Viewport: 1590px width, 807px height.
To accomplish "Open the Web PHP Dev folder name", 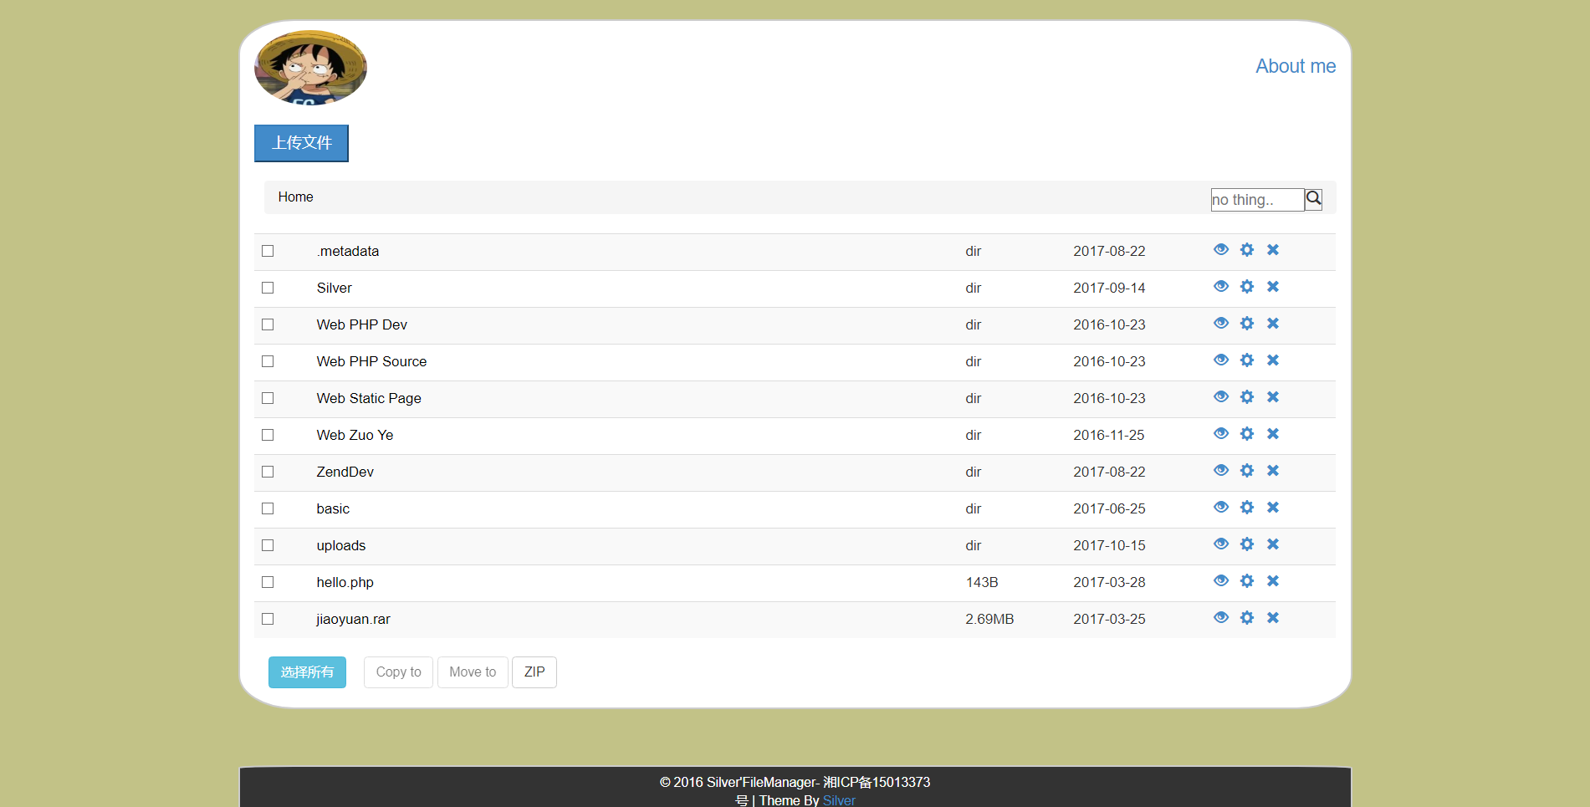I will [361, 324].
